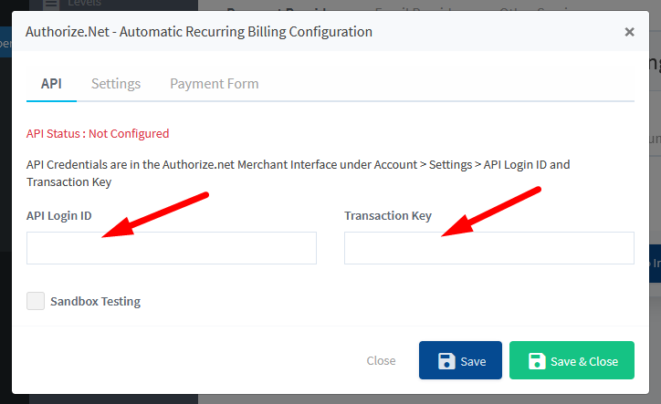This screenshot has height=404, width=661.
Task: Click the 'Sandbox Testing' label text
Action: click(95, 302)
